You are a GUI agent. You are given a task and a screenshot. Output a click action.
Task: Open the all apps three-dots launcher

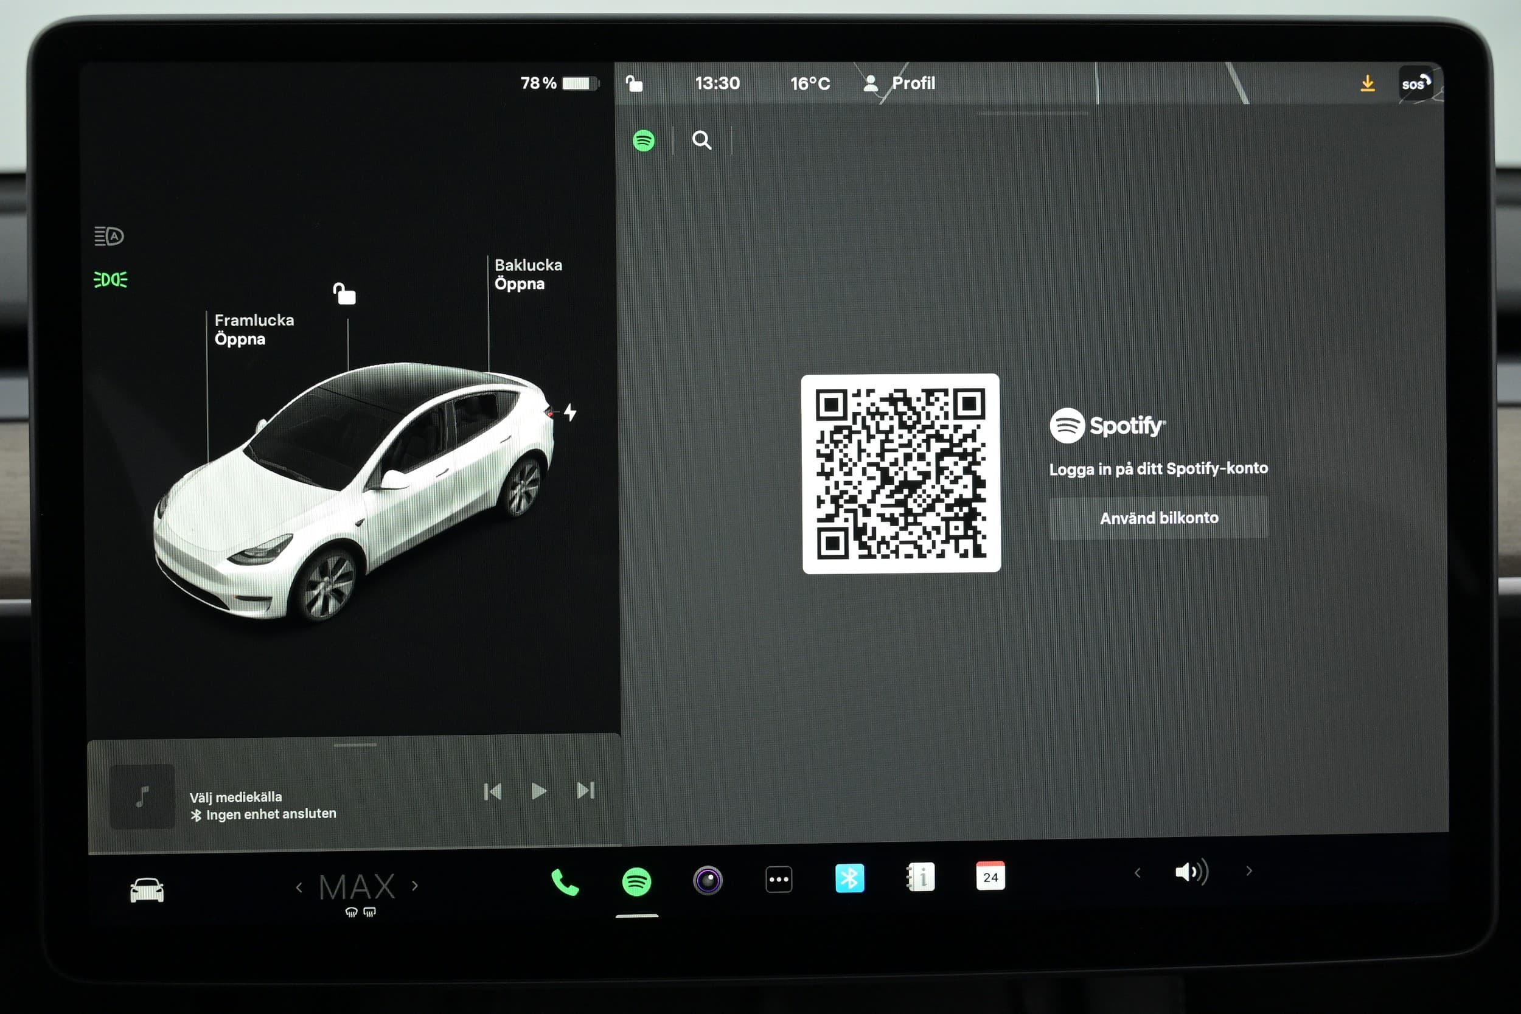tap(779, 880)
